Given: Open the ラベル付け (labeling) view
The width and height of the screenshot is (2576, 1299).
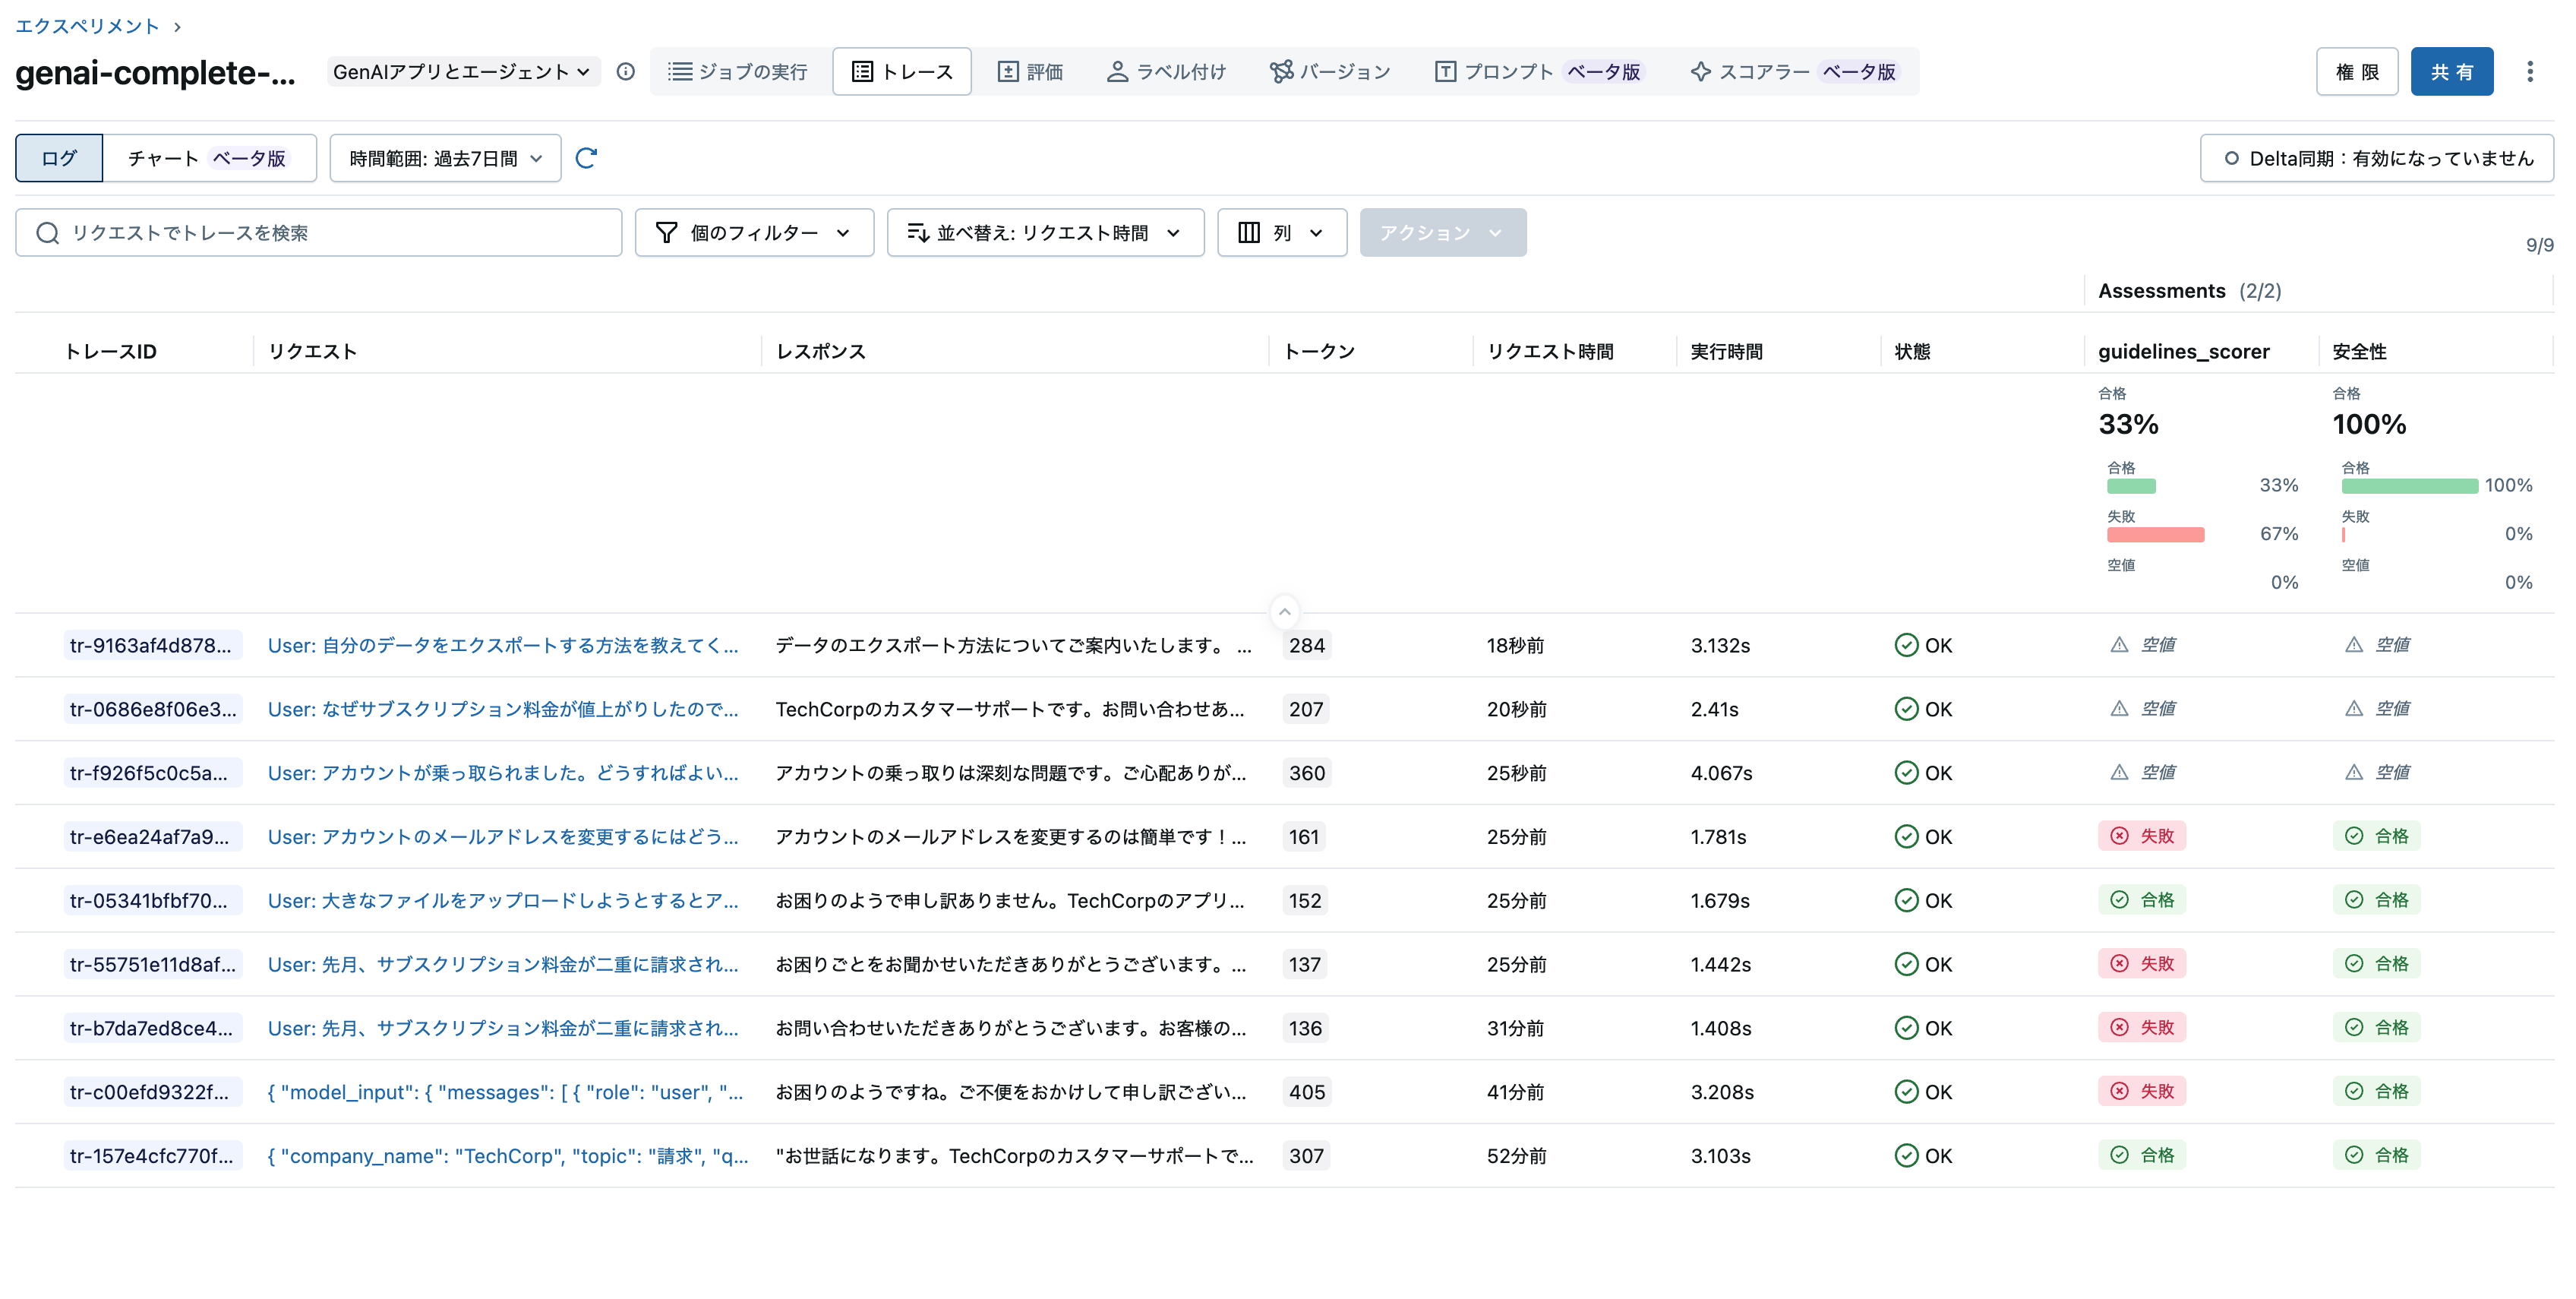Looking at the screenshot, I should click(x=1166, y=71).
